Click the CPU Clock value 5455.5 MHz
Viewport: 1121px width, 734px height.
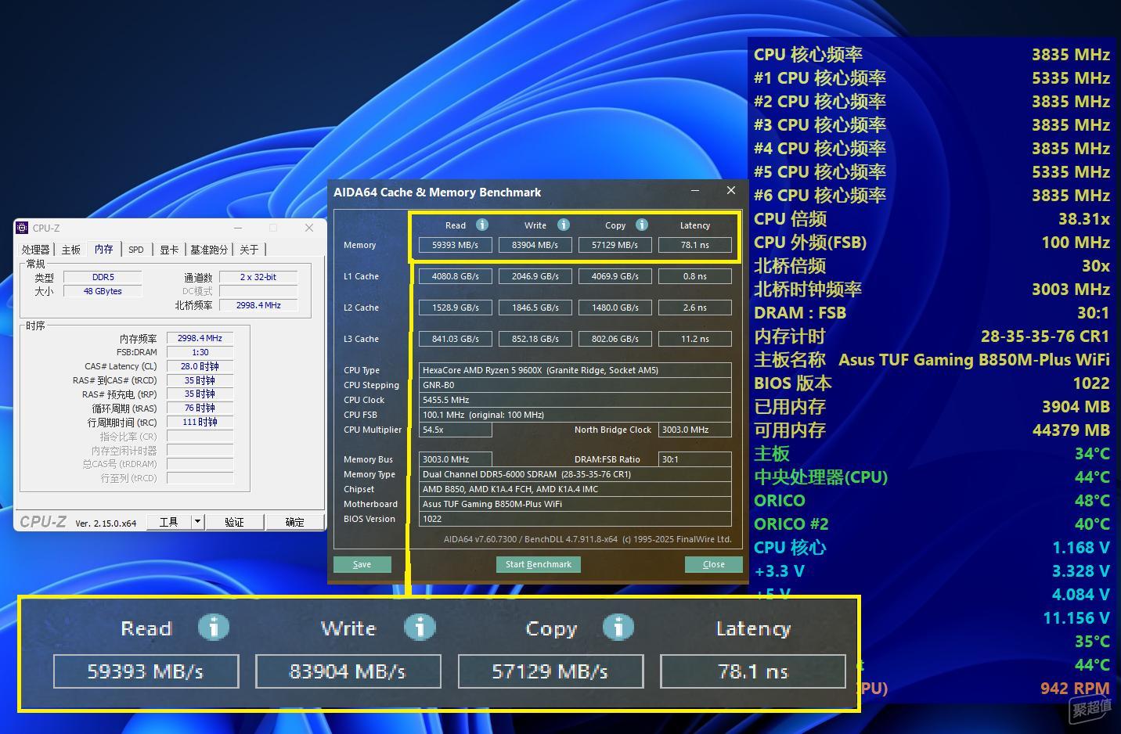click(575, 400)
